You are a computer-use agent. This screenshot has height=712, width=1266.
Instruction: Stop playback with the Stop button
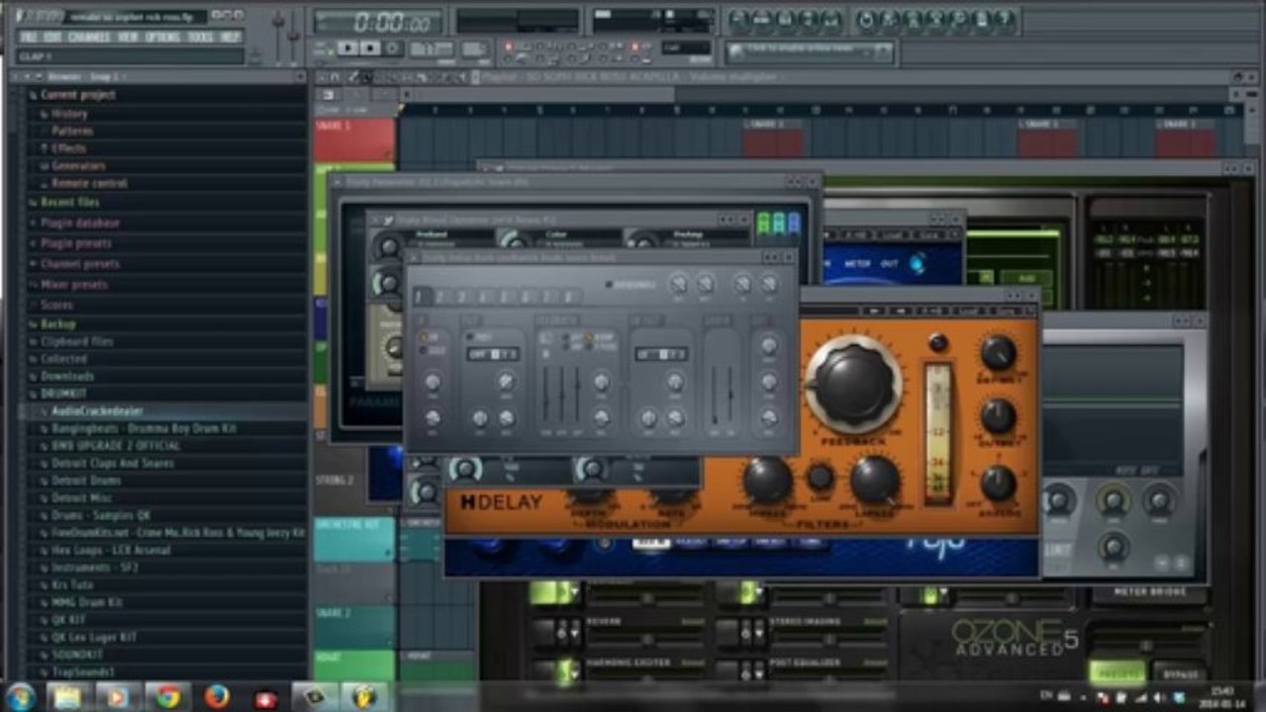[370, 48]
